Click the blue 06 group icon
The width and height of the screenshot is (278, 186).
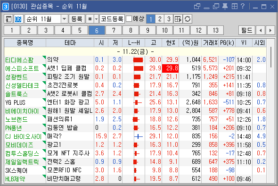click(x=18, y=19)
